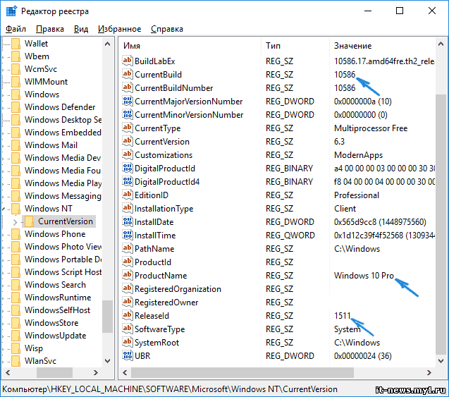Expand the WindowsStore tree node

4,324
